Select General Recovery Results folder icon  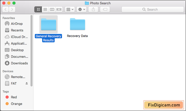[49, 24]
